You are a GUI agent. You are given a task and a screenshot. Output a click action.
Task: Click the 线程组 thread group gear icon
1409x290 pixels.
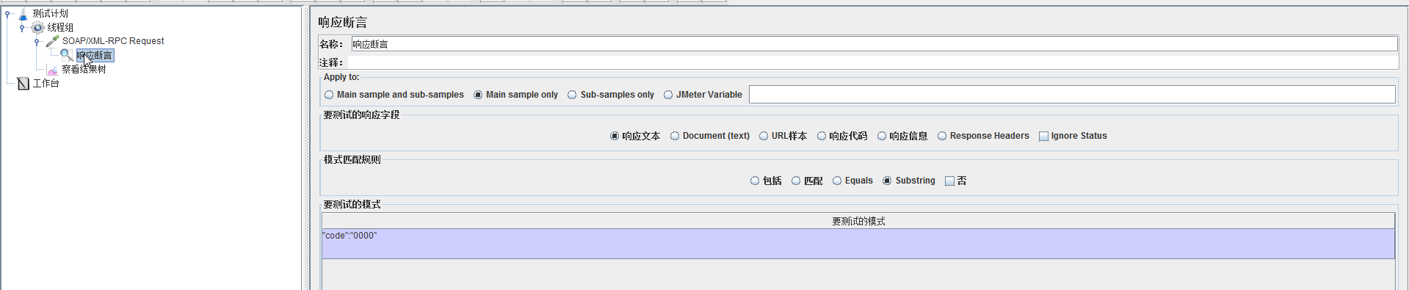[37, 28]
